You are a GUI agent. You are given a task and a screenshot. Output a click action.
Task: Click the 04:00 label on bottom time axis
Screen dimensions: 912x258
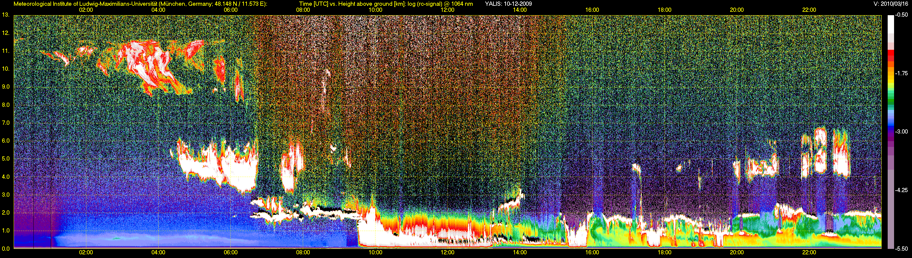click(x=158, y=252)
